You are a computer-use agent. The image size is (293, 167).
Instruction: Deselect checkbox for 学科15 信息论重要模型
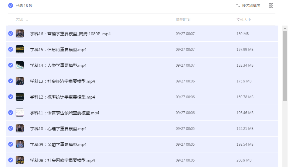click(11, 49)
